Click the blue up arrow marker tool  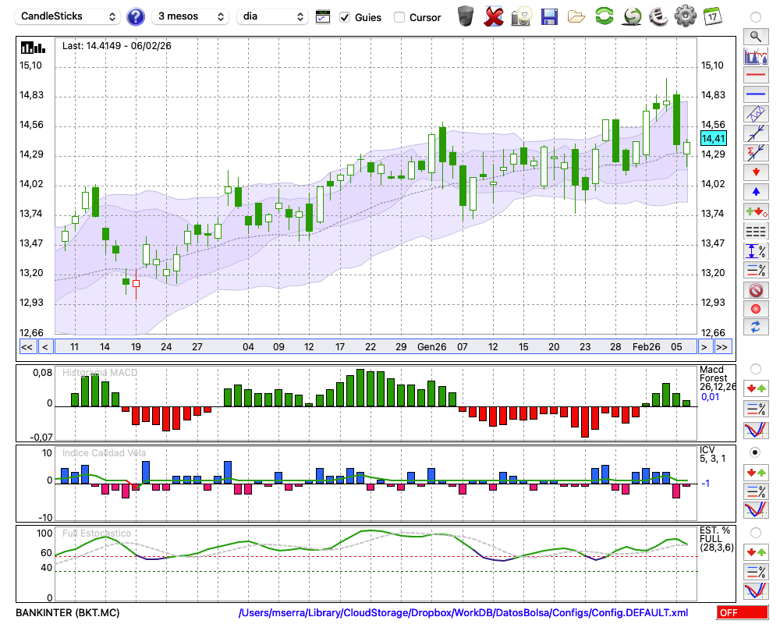point(756,192)
